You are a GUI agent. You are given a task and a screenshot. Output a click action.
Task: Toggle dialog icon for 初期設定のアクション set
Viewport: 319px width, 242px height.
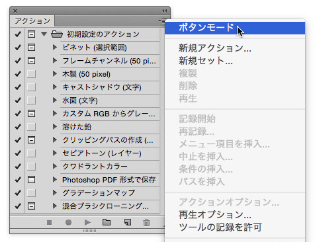[x=31, y=34]
